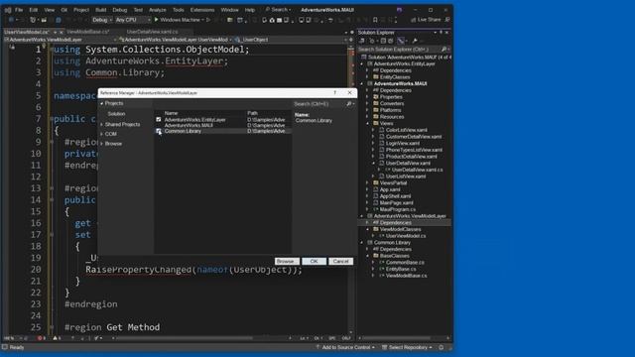
Task: Click the Path column header in Reference Manager
Action: 252,113
